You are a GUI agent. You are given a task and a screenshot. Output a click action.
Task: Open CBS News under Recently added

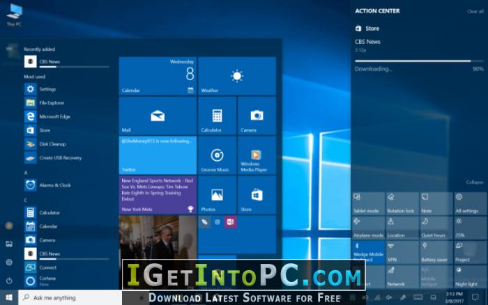coord(67,61)
